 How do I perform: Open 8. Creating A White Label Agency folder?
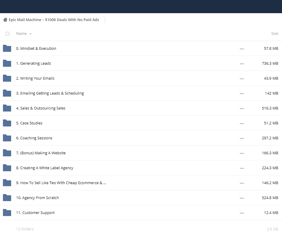45,168
